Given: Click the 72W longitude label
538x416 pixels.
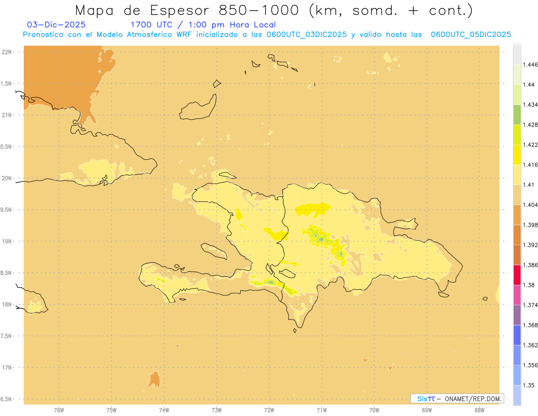Looking at the screenshot, I should [269, 410].
